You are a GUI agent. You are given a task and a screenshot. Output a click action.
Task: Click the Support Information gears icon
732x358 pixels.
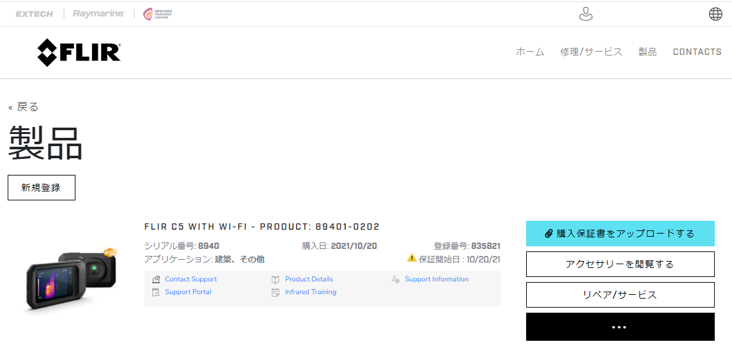tap(396, 280)
